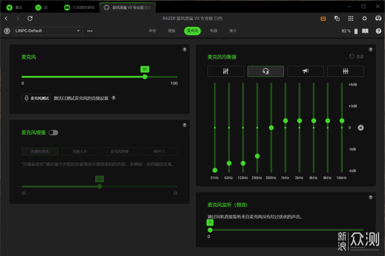Open the three-dots profile options menu
The height and width of the screenshot is (256, 385).
coord(90,31)
